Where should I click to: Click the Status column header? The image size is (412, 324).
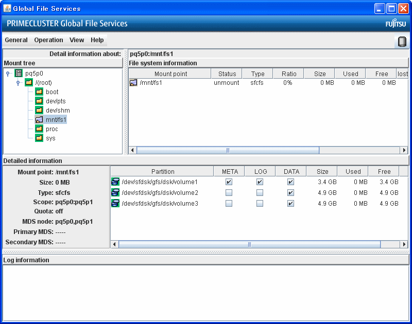227,74
